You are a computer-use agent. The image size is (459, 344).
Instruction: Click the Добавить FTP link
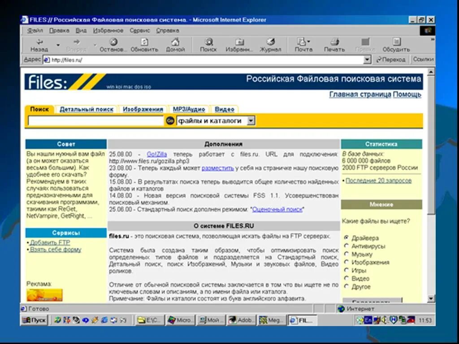(50, 242)
